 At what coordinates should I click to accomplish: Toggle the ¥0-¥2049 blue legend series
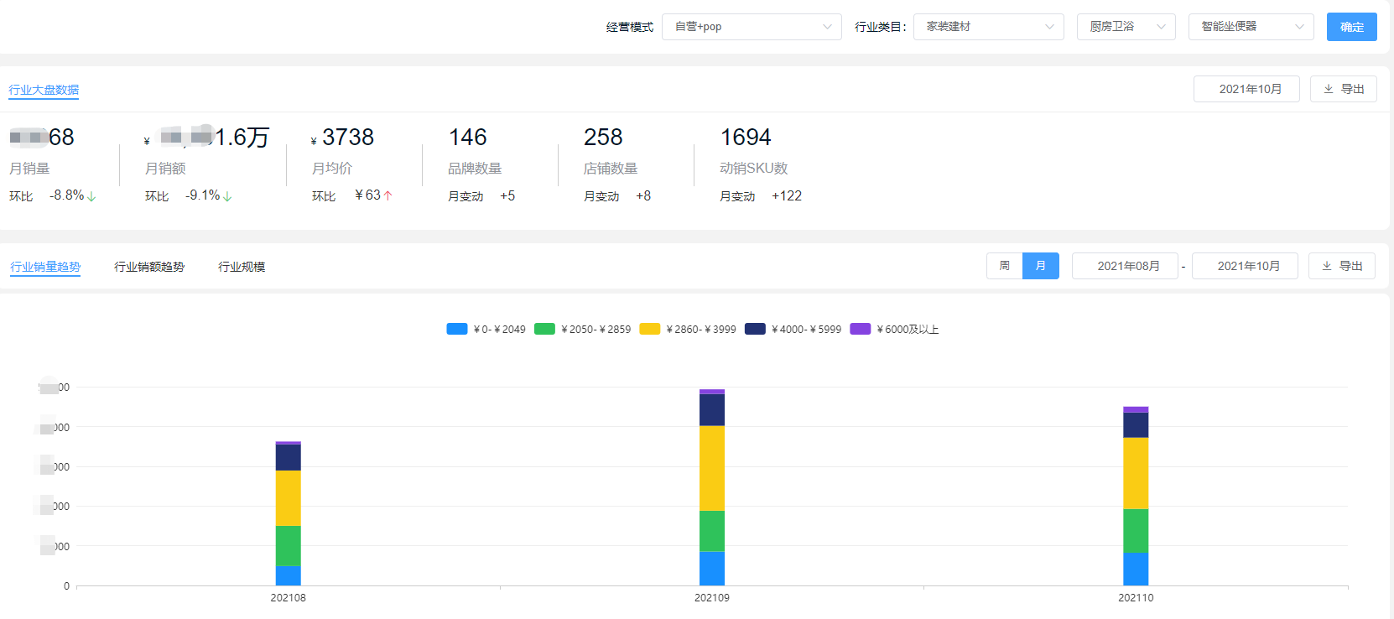click(457, 329)
